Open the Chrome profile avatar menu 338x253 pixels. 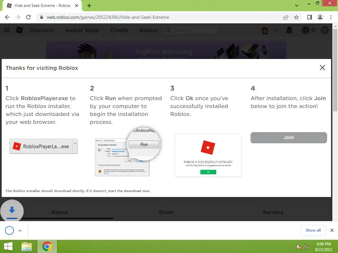[x=320, y=17]
